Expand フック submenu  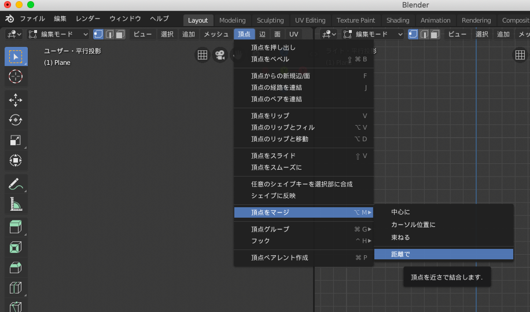(304, 241)
